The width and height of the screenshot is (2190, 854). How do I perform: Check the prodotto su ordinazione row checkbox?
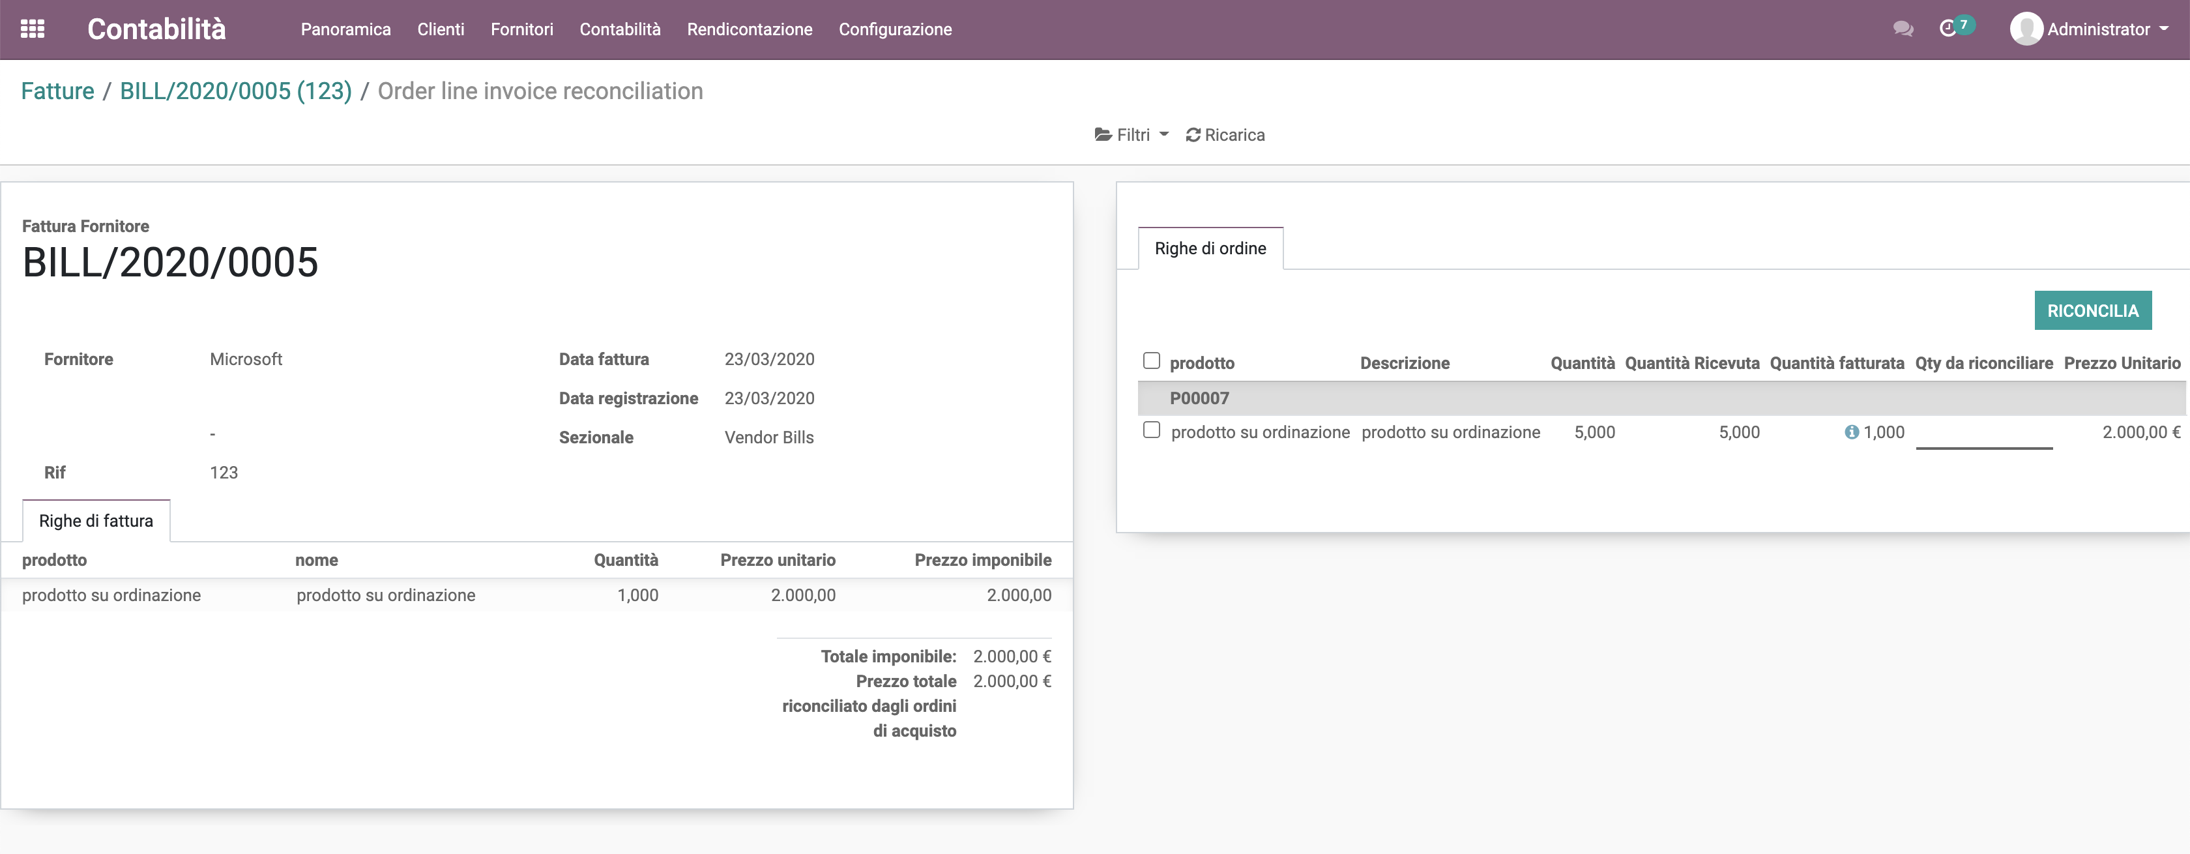point(1152,430)
